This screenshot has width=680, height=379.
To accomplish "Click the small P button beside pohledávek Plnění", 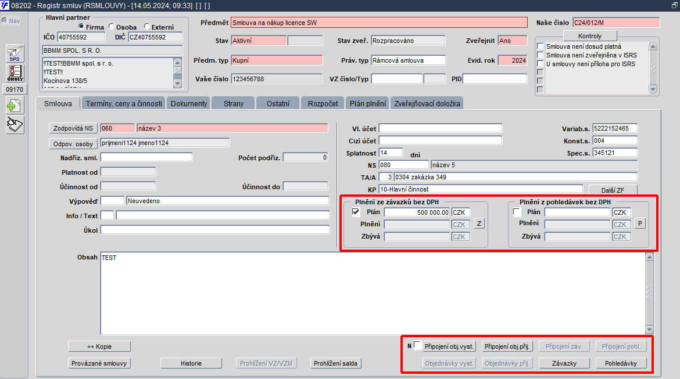I will pyautogui.click(x=640, y=223).
